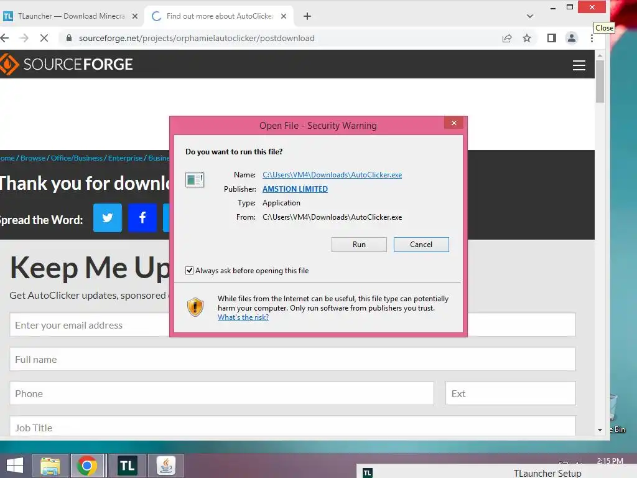Viewport: 637px width, 478px height.
Task: Share this page icon in address bar
Action: (x=506, y=38)
